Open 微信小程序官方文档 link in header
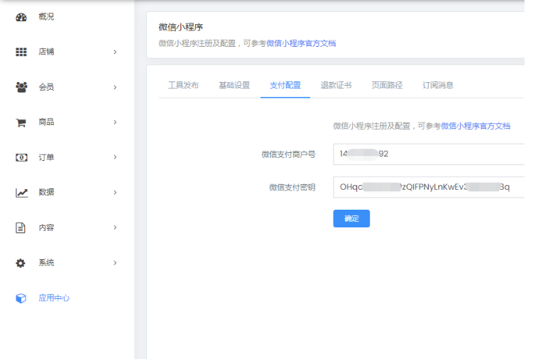538x362 pixels. pyautogui.click(x=301, y=43)
